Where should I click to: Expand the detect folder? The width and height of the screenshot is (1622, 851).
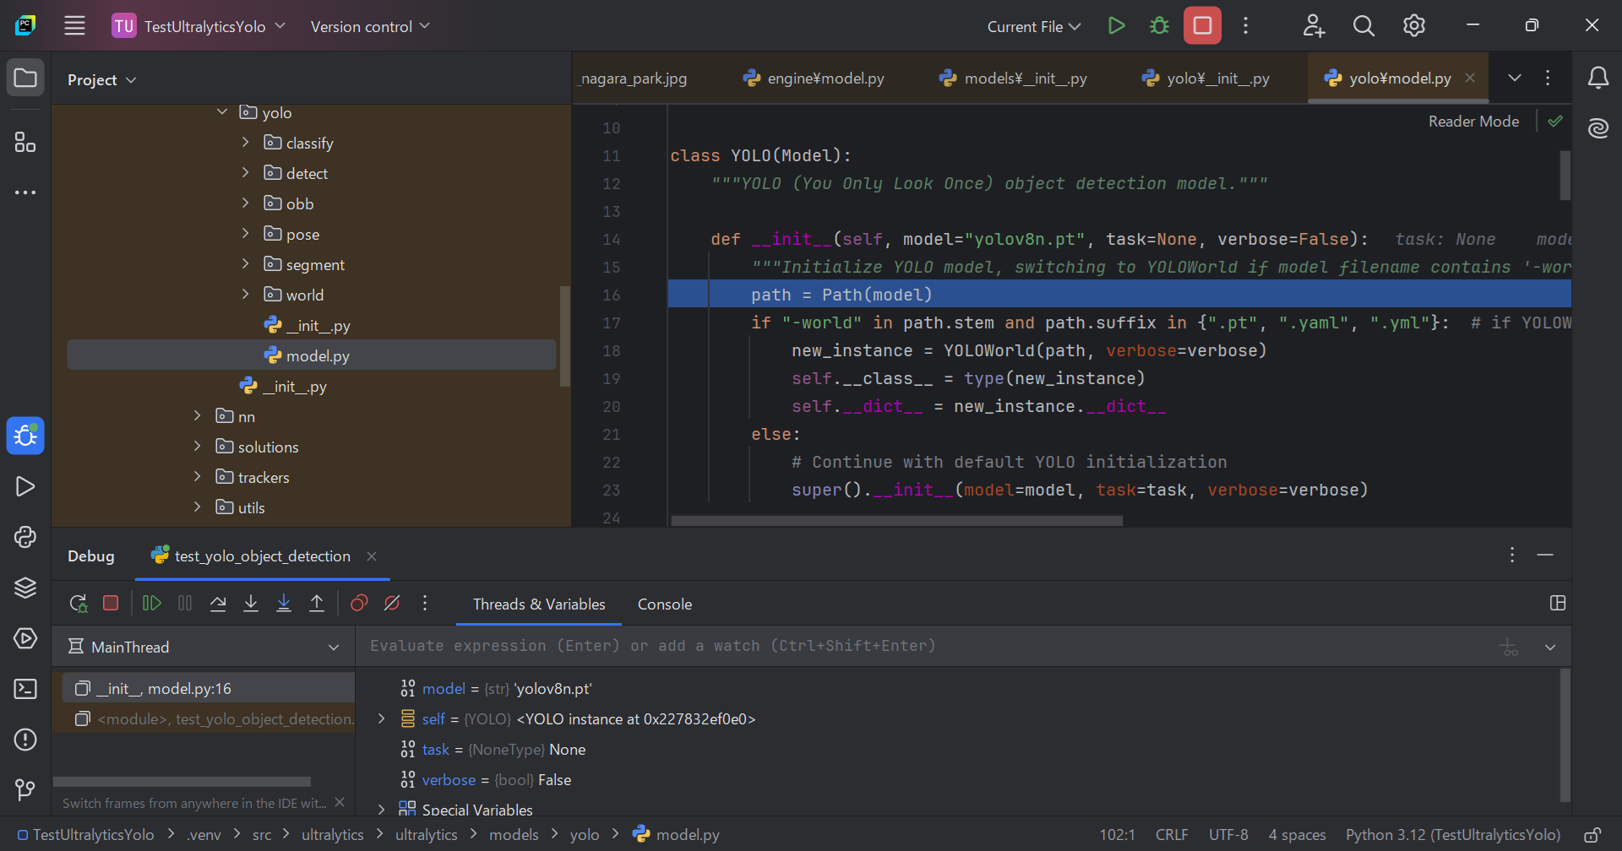point(246,172)
